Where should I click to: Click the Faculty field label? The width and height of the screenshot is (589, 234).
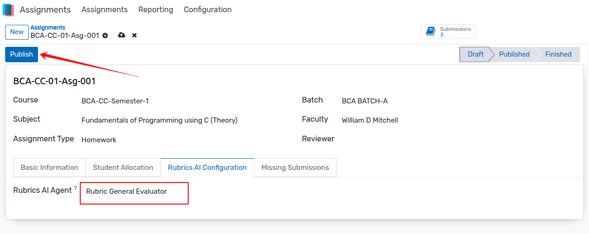point(315,119)
